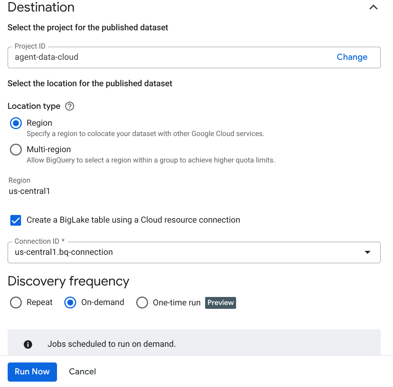Click the Discovery frequency heading
The height and width of the screenshot is (387, 393).
(x=68, y=281)
